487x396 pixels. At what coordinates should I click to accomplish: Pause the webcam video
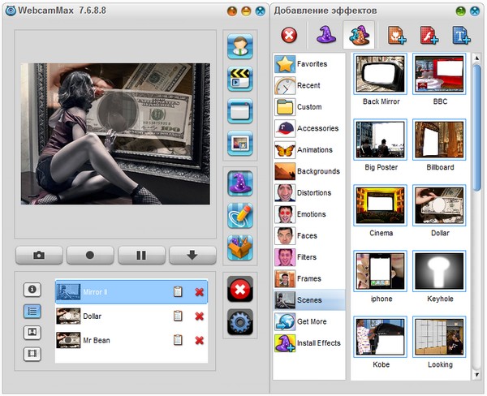pos(141,255)
